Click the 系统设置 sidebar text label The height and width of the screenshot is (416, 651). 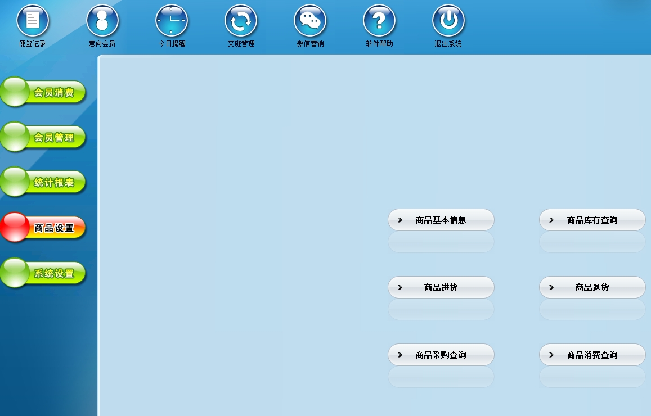[54, 274]
